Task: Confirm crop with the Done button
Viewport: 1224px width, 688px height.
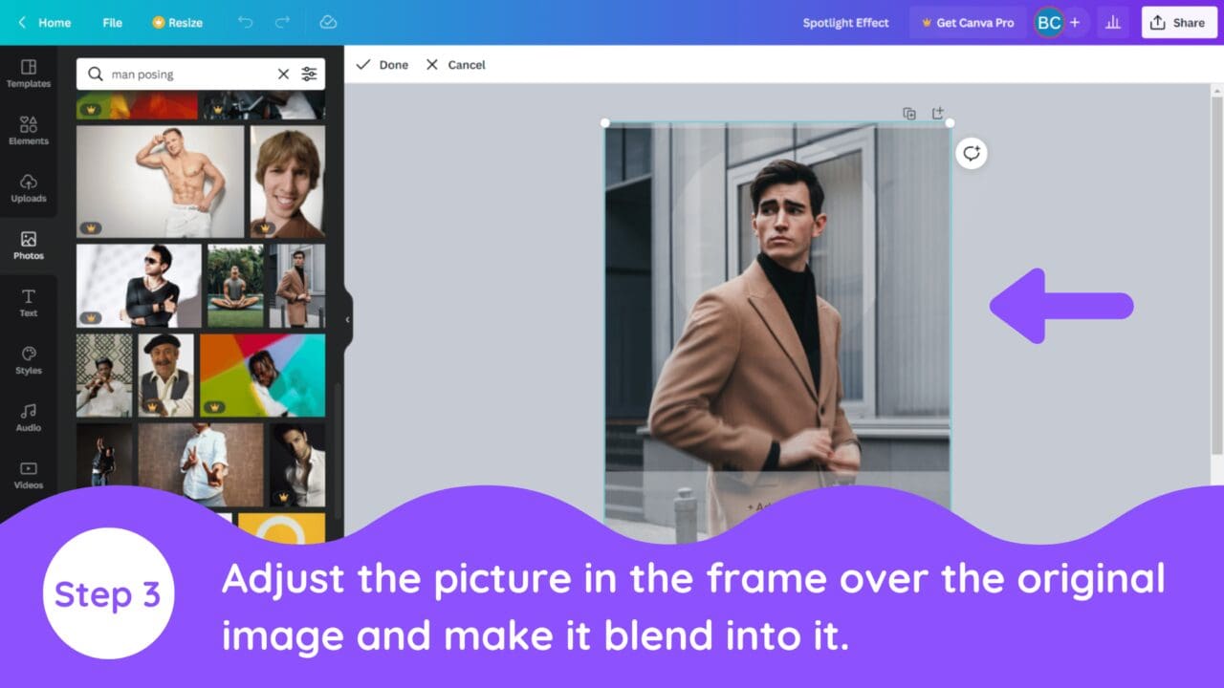Action: (382, 65)
